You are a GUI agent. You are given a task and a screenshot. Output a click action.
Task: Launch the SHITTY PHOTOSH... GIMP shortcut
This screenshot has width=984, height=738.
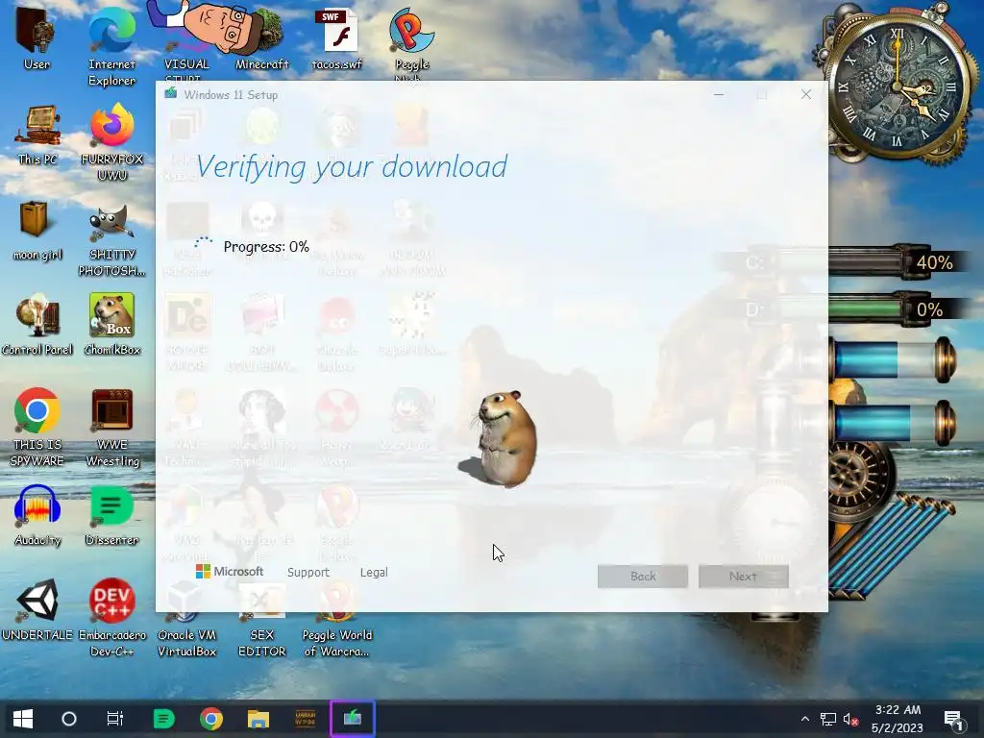coord(111,238)
